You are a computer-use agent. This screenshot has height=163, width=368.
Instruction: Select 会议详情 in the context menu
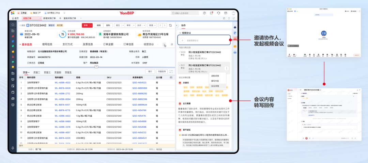(215, 86)
